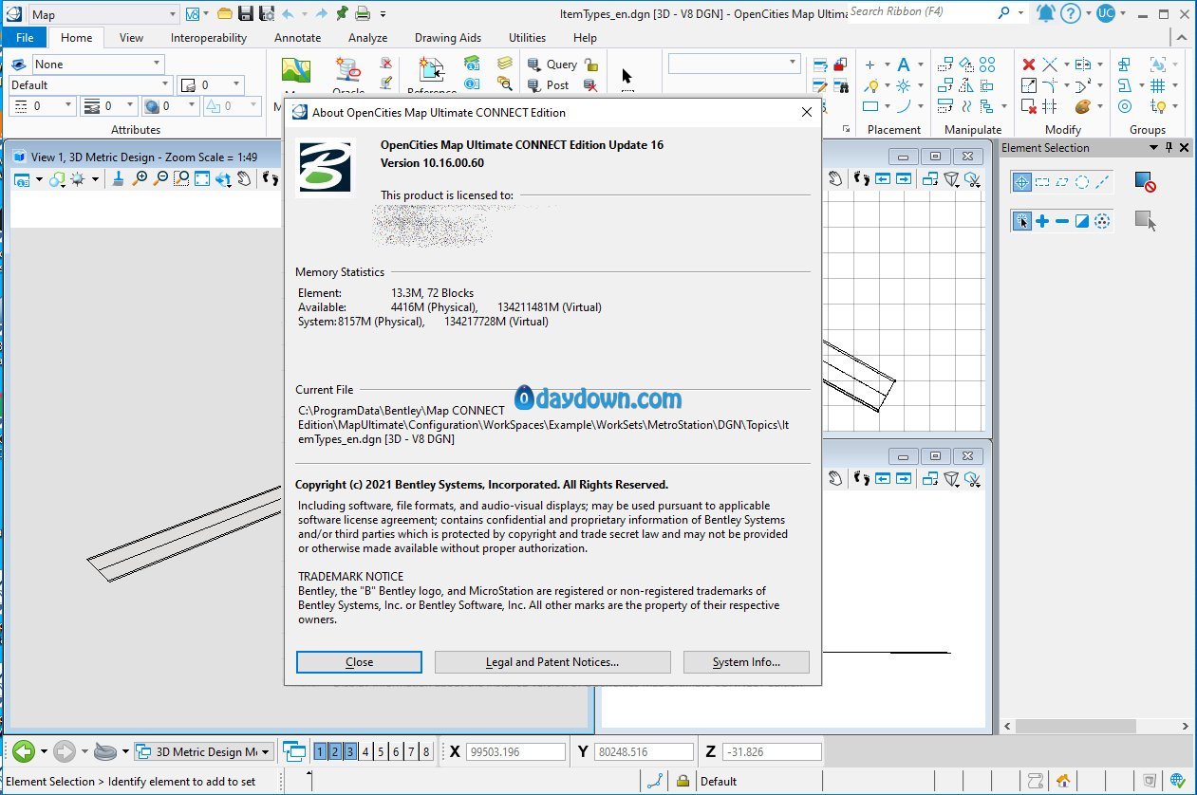Open file via the folder icon in quick access
Viewport: 1197px width, 795px height.
(x=225, y=13)
